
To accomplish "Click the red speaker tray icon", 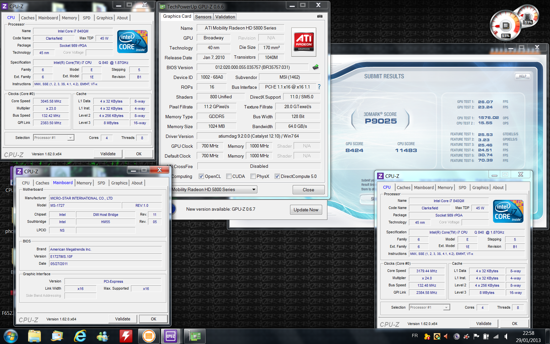I will [446, 336].
